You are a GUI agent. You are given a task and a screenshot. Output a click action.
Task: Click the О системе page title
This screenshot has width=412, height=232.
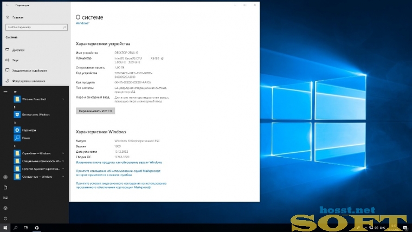click(x=89, y=17)
